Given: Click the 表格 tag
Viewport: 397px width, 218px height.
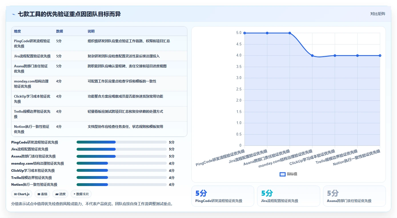Looking at the screenshot, I should point(42,194).
